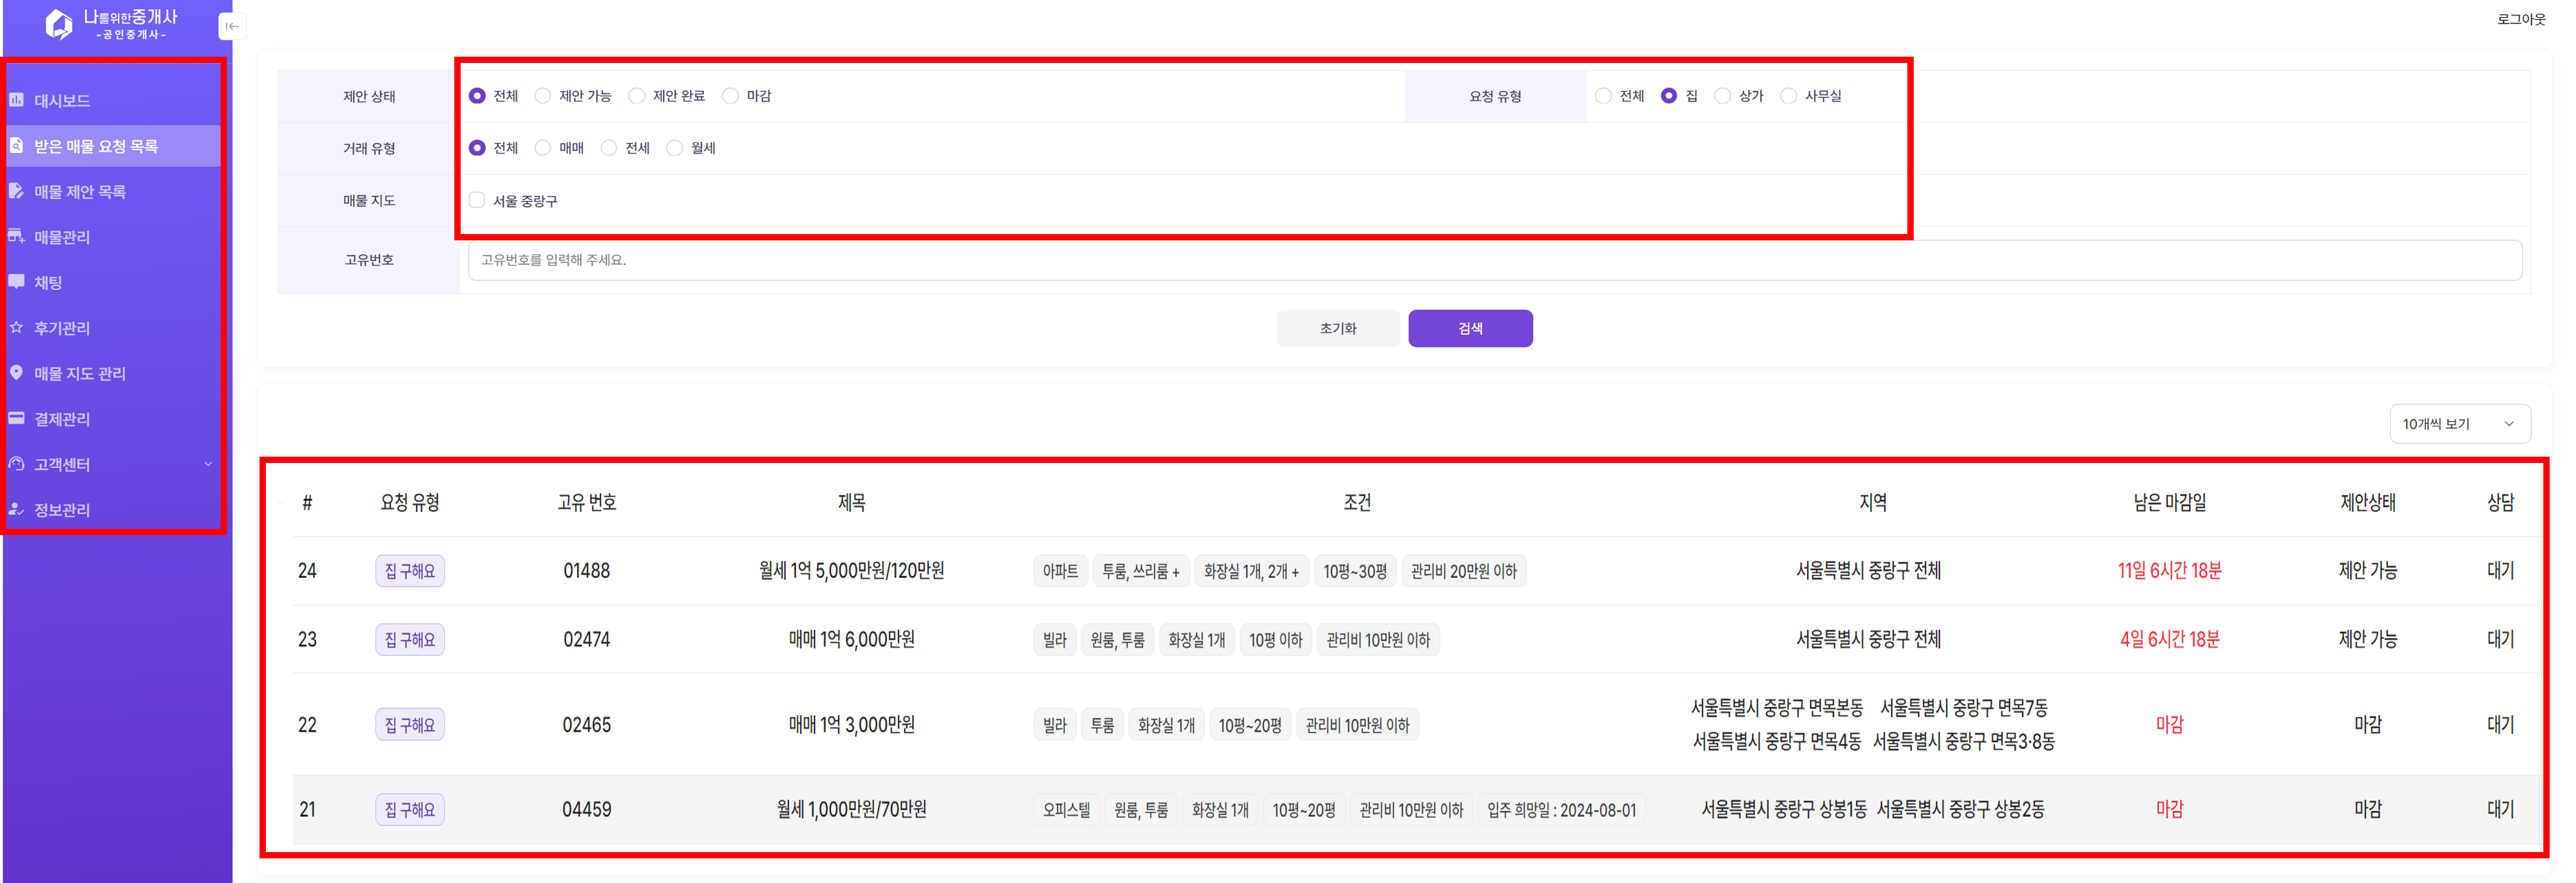
Task: Click title 월세 1,000만원/70만원
Action: click(852, 809)
